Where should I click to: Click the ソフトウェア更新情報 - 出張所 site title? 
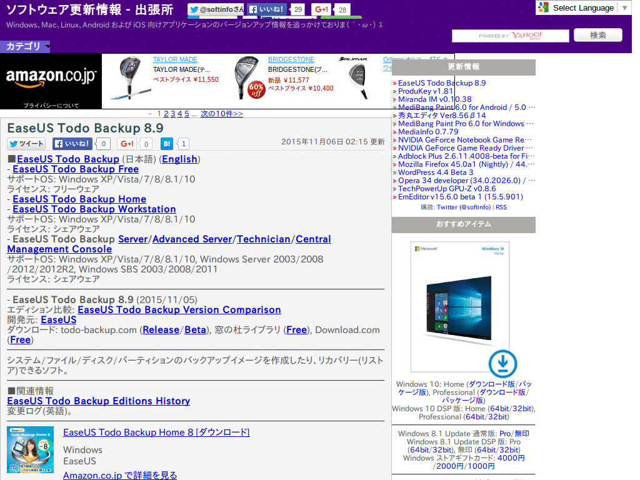90,9
